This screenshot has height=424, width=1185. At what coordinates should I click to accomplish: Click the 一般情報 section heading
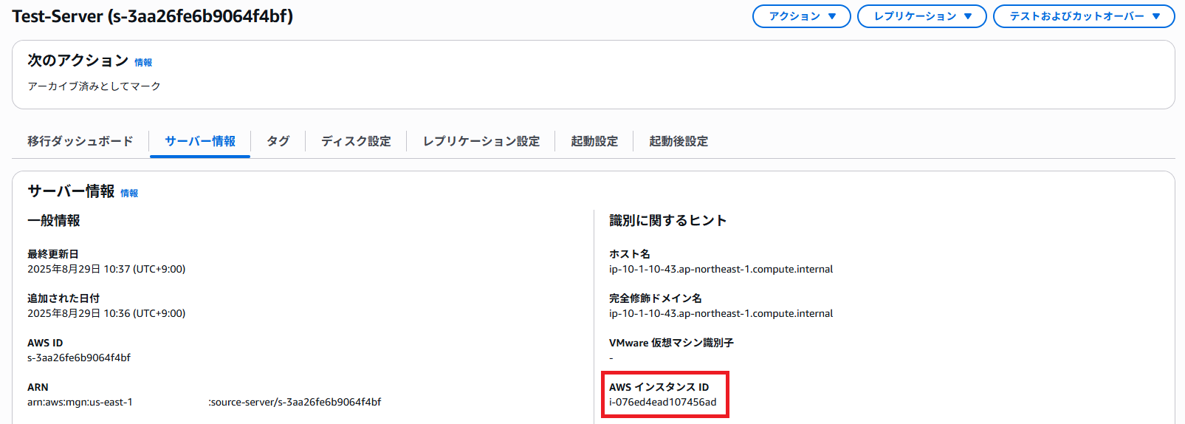(54, 221)
